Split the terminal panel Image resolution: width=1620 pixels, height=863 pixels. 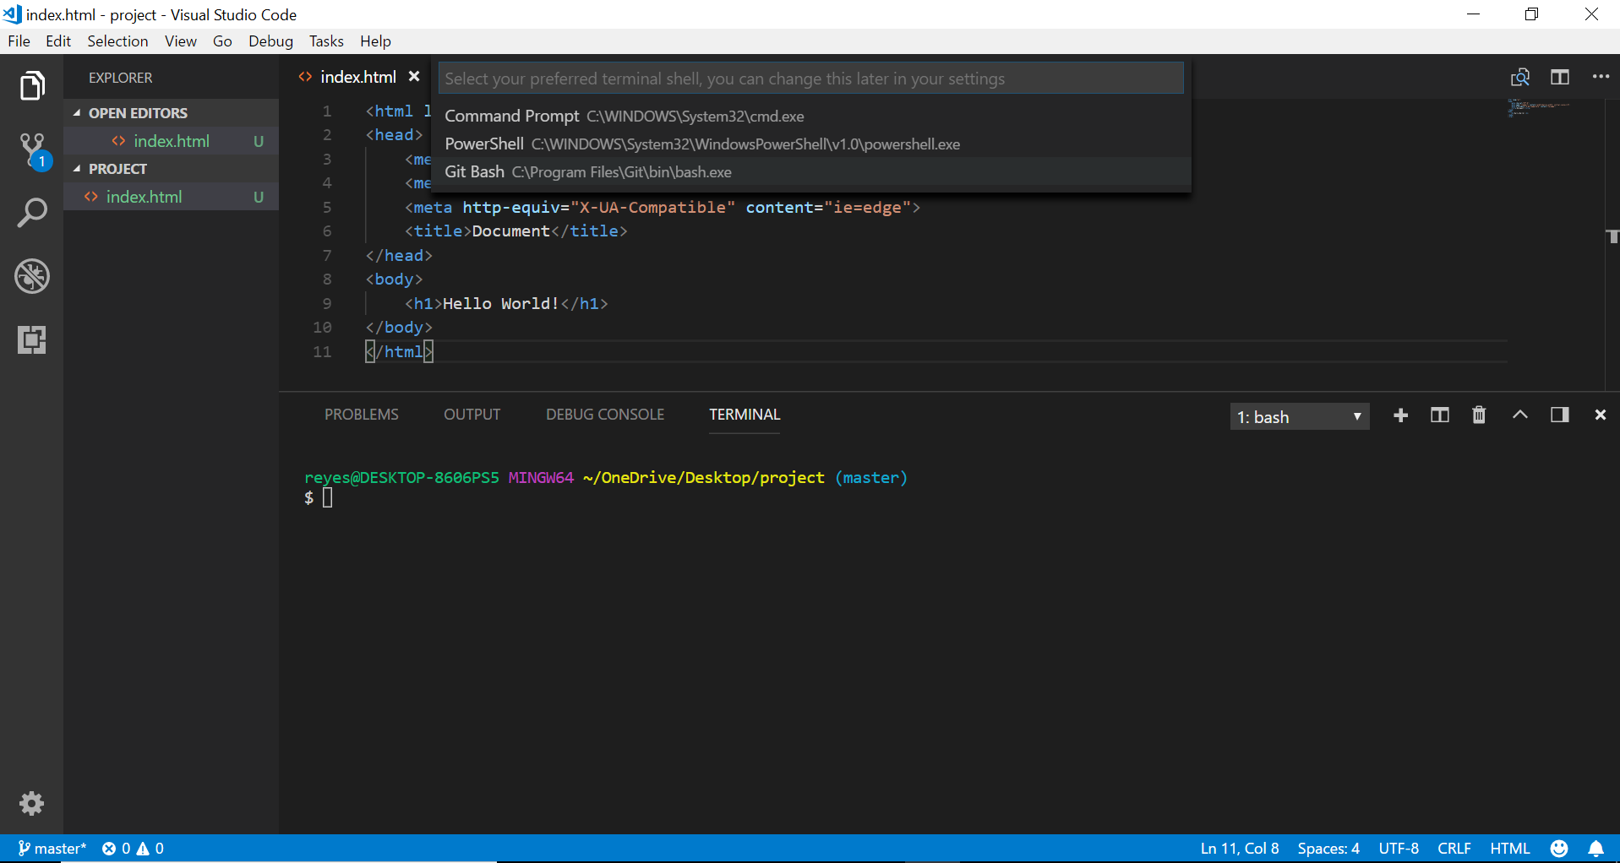pos(1440,415)
